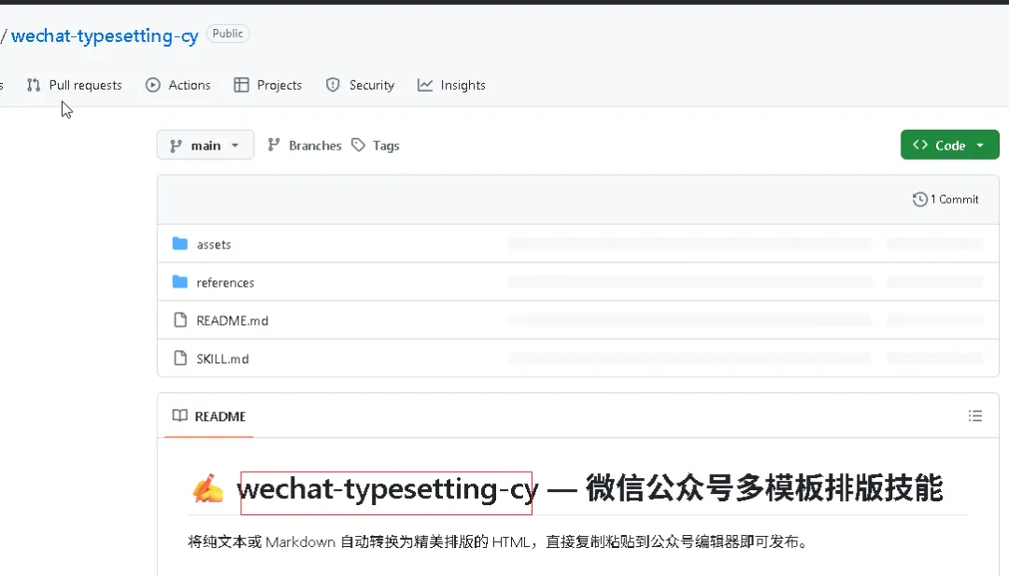Open the Insights tab

(x=452, y=85)
